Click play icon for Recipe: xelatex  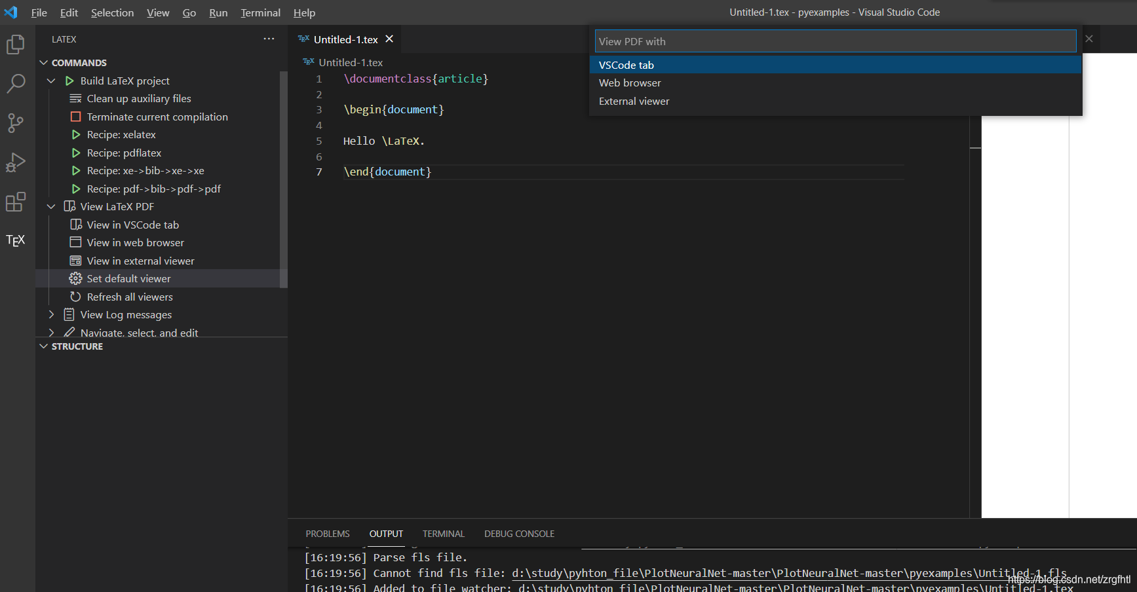(x=76, y=135)
